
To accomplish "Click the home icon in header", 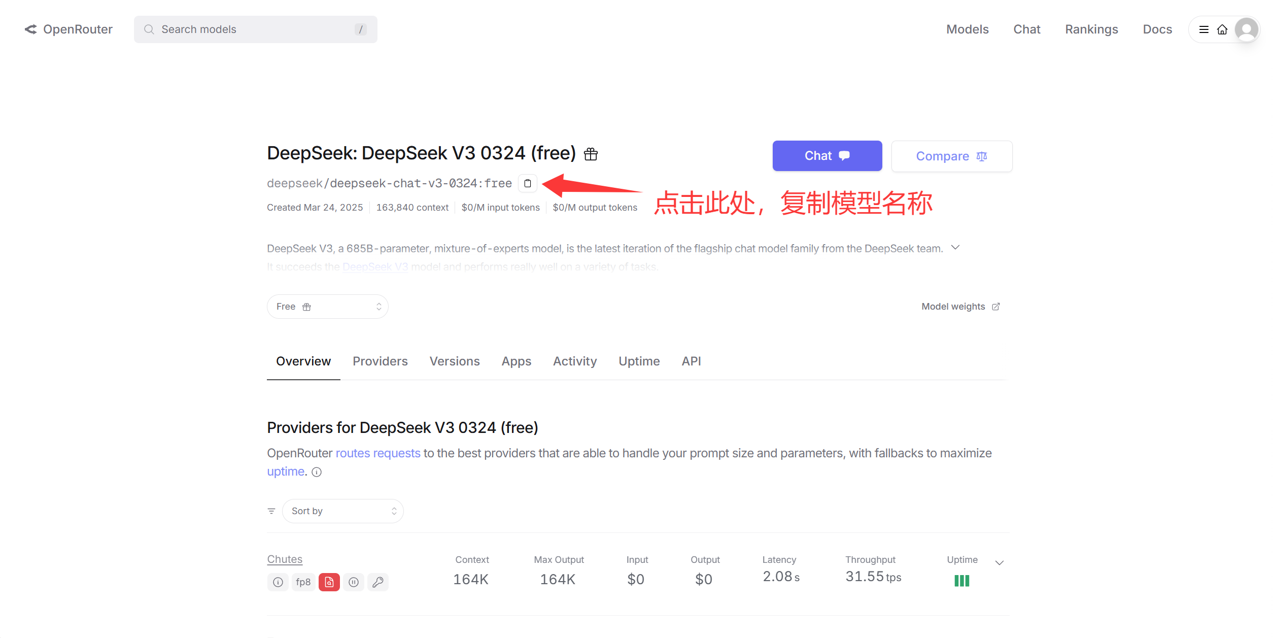I will pyautogui.click(x=1222, y=29).
